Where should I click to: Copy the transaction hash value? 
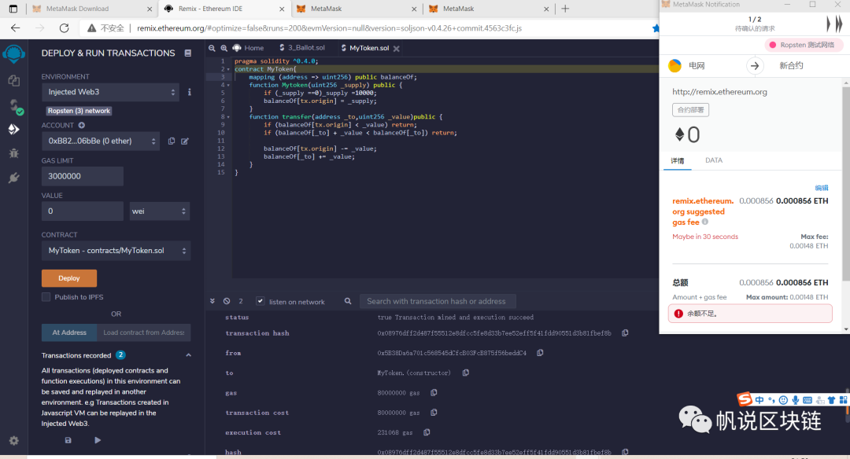[625, 333]
